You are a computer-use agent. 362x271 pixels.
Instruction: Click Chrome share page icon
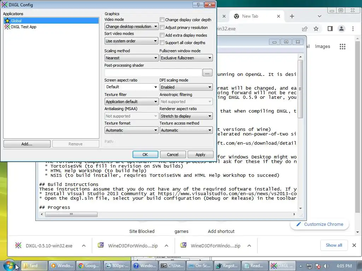[x=305, y=29]
